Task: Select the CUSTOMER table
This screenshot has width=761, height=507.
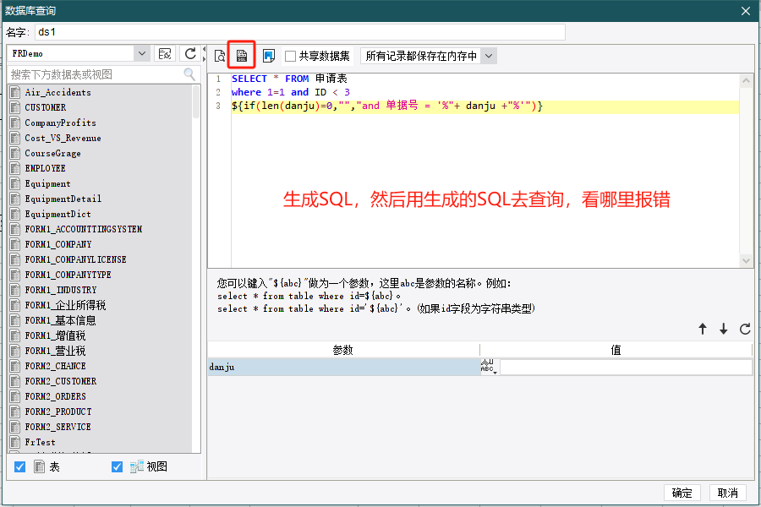Action: click(x=45, y=107)
